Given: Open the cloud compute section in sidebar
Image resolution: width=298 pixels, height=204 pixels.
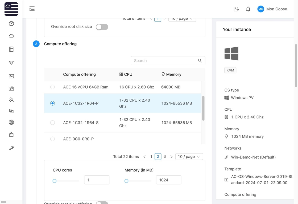Looking at the screenshot, I should click(x=11, y=36).
